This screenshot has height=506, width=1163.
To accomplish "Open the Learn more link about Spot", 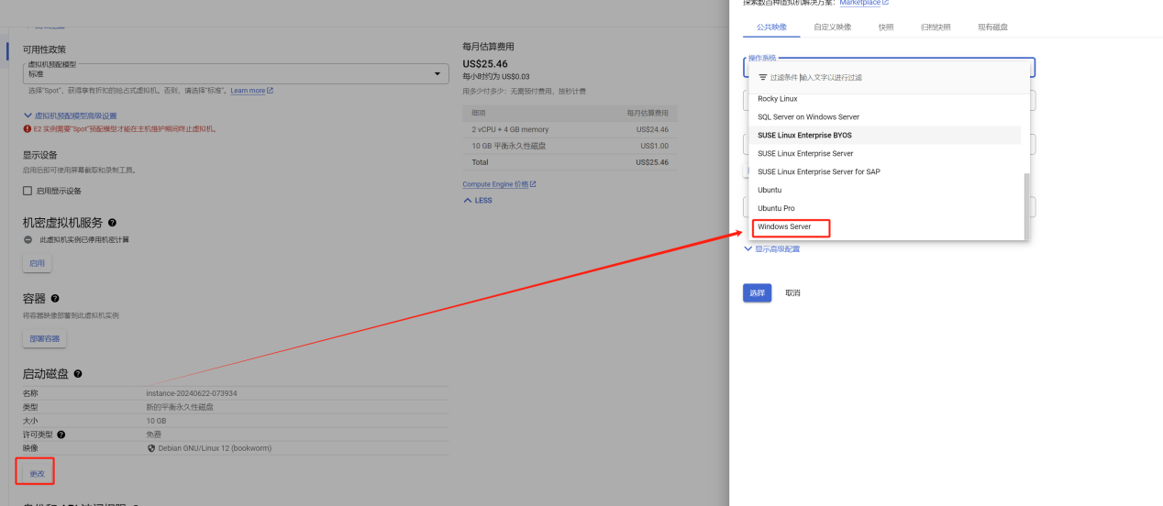I will click(248, 91).
